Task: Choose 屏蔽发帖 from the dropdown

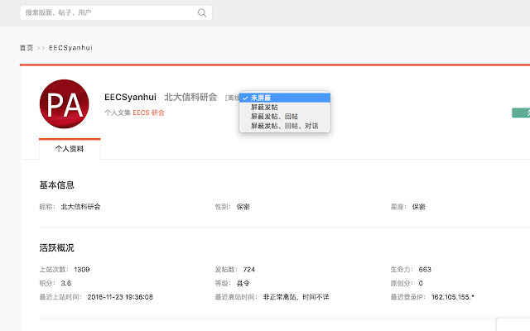Action: [x=285, y=107]
